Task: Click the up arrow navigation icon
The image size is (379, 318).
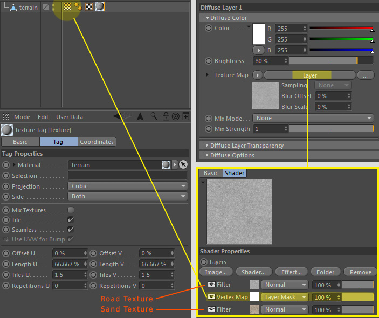Action: (140, 116)
